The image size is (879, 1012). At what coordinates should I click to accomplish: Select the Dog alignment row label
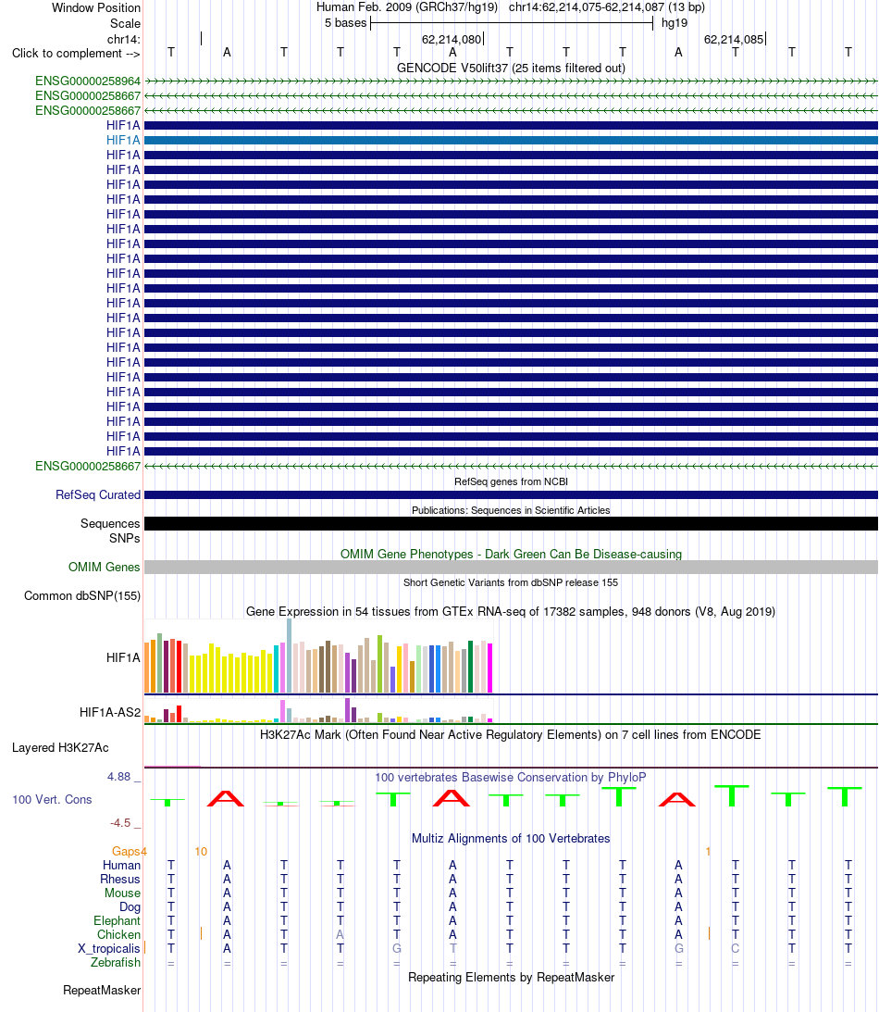[130, 906]
